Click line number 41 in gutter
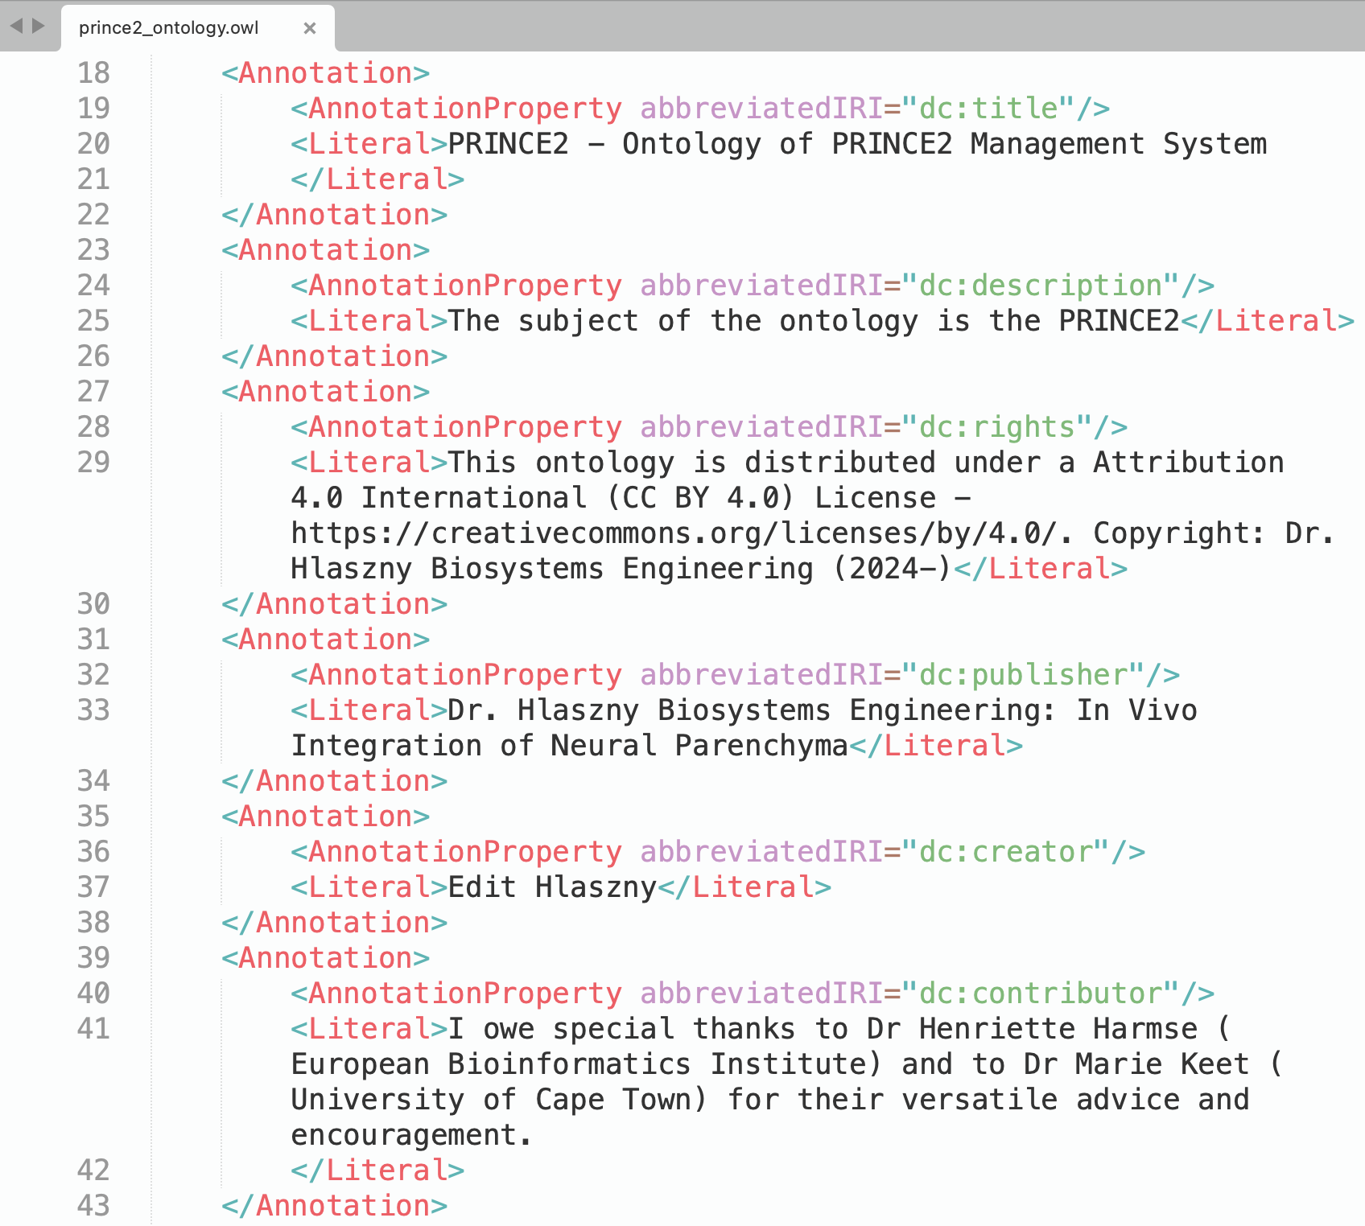 point(93,1029)
